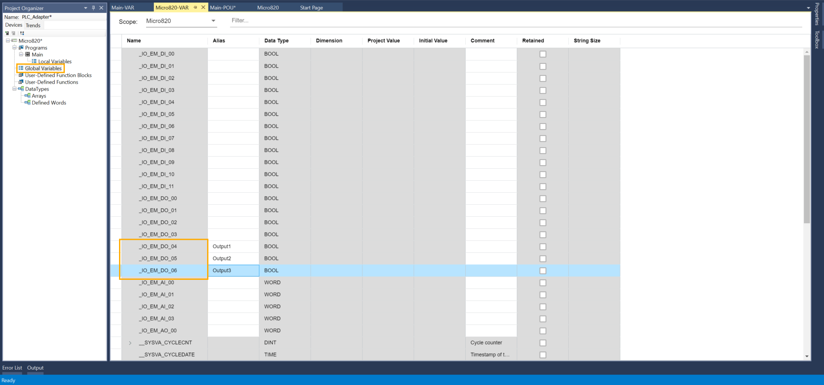The height and width of the screenshot is (385, 824).
Task: Click the User-Defined Function Blocks icon
Action: click(x=21, y=75)
